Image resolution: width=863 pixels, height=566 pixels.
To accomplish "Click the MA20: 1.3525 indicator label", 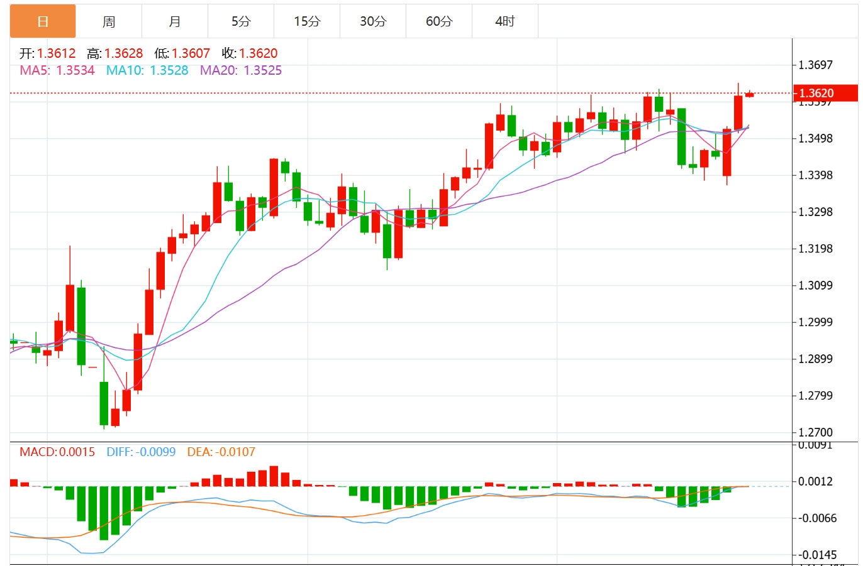I will 241,70.
